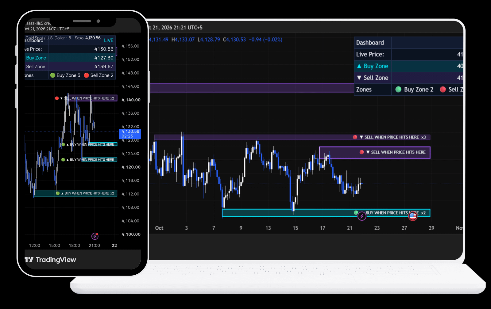Click the down-triangle icon beside laptop Sell Zone
The width and height of the screenshot is (491, 309).
[359, 78]
